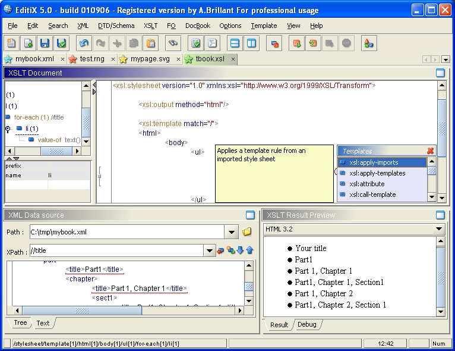Screen dimensions: 455x351
Task: Create a new document with first toolbar icon
Action: [x=11, y=43]
